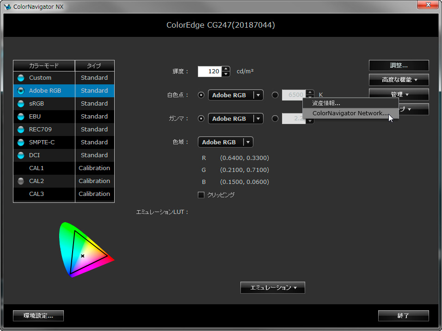Click the タイプ column header

[x=95, y=66]
